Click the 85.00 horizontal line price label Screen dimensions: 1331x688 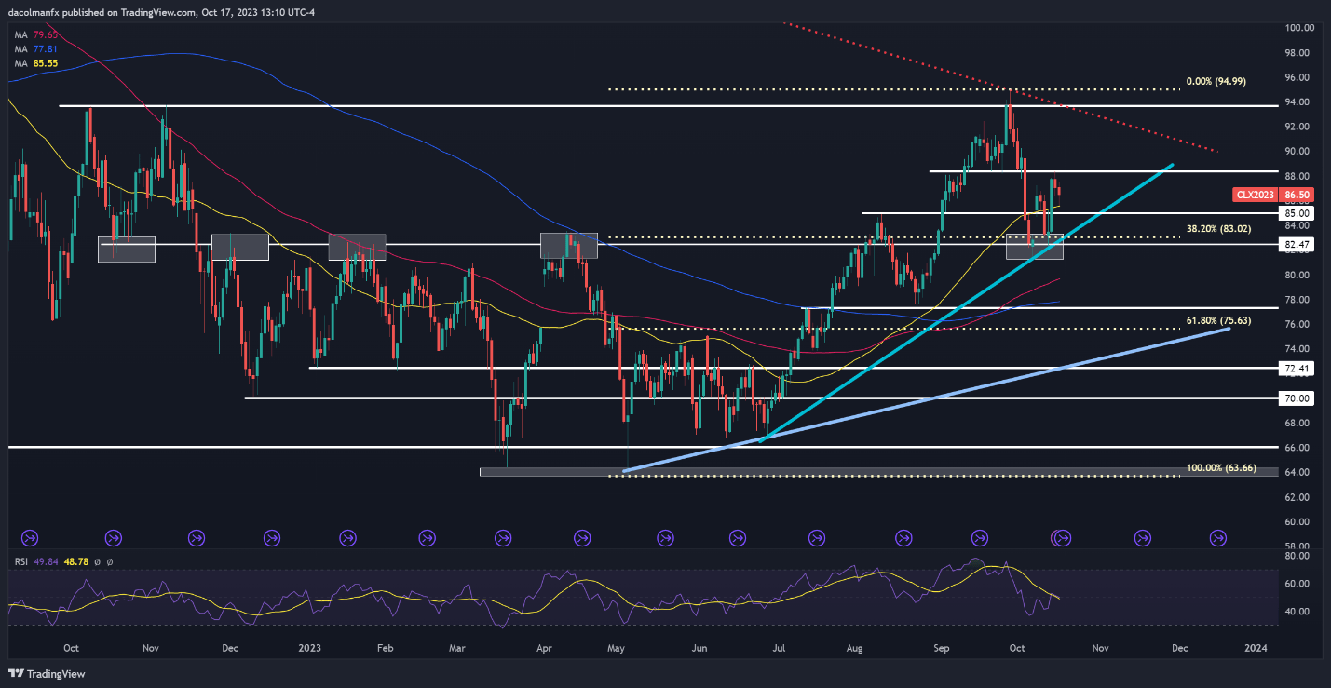1297,213
